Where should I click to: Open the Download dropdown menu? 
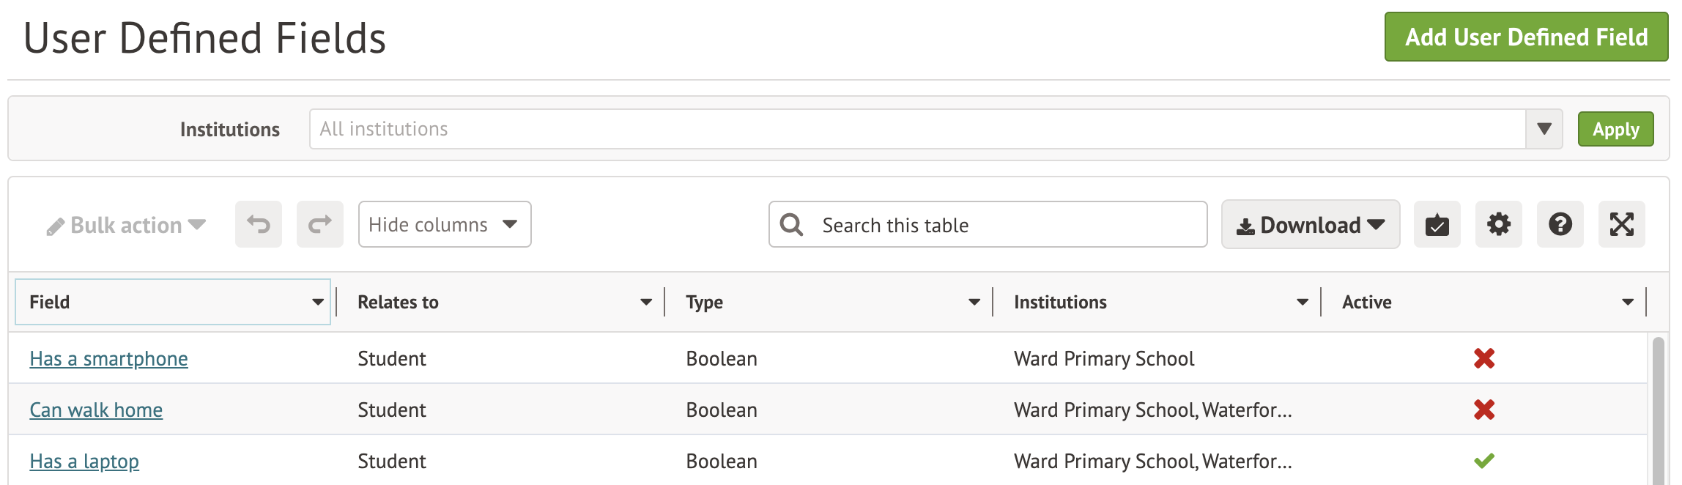[1310, 224]
